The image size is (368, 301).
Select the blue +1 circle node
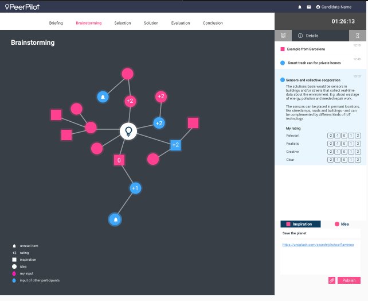pos(135,188)
